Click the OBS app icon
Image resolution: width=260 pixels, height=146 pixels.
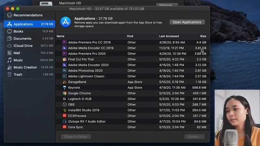point(65,105)
